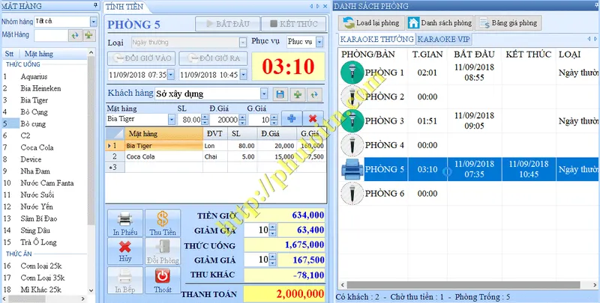Click the Mặt Hàng search input field

(51, 35)
